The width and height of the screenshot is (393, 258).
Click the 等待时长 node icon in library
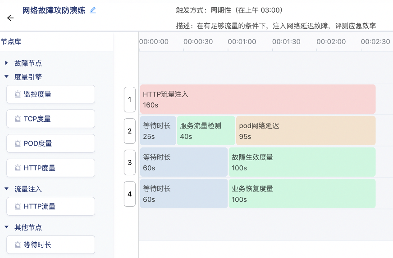[x=18, y=245]
